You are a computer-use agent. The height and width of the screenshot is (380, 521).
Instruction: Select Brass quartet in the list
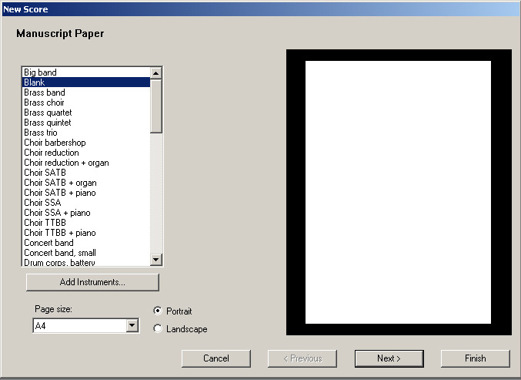pos(86,113)
